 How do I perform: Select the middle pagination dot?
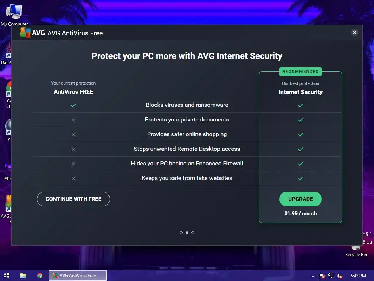pyautogui.click(x=187, y=233)
